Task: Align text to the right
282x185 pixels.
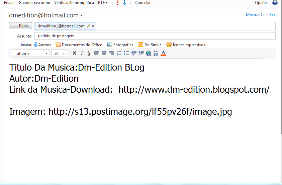Action: [x=111, y=53]
